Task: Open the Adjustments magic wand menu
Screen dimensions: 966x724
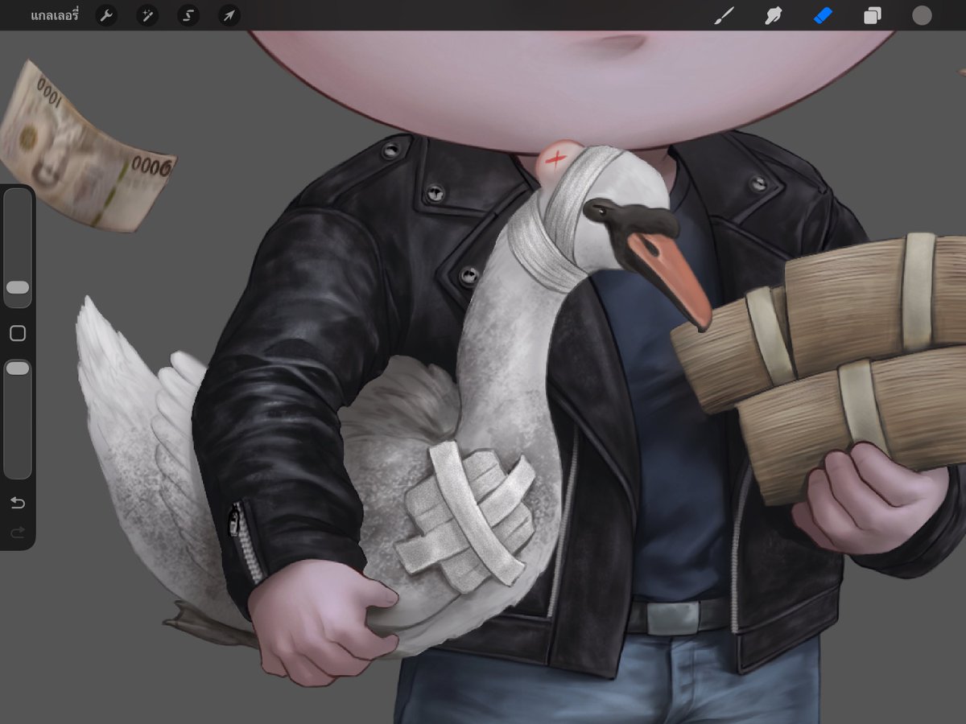Action: tap(147, 15)
